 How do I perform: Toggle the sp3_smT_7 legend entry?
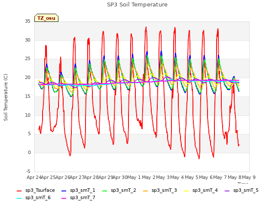pyautogui.click(x=78, y=197)
